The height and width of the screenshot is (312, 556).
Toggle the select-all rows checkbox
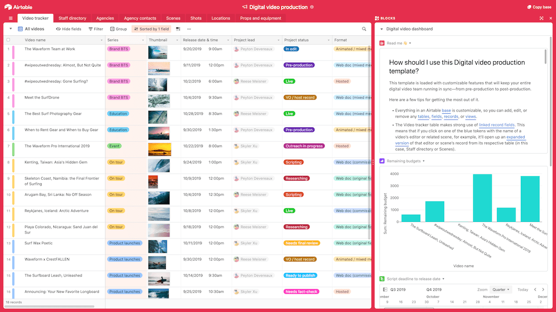(8, 40)
